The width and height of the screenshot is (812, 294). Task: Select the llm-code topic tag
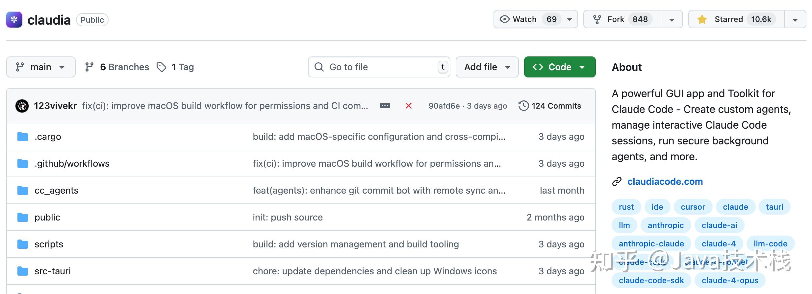coord(770,244)
